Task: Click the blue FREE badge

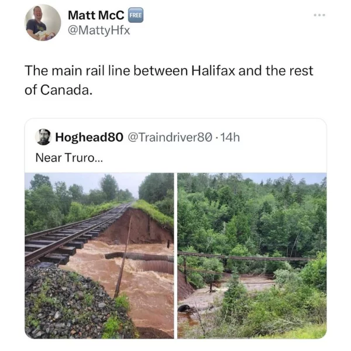Action: [x=136, y=15]
